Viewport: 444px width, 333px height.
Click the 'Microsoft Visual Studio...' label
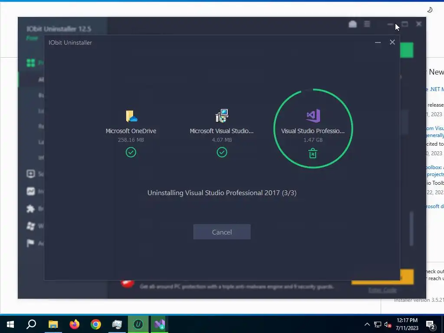[222, 131]
